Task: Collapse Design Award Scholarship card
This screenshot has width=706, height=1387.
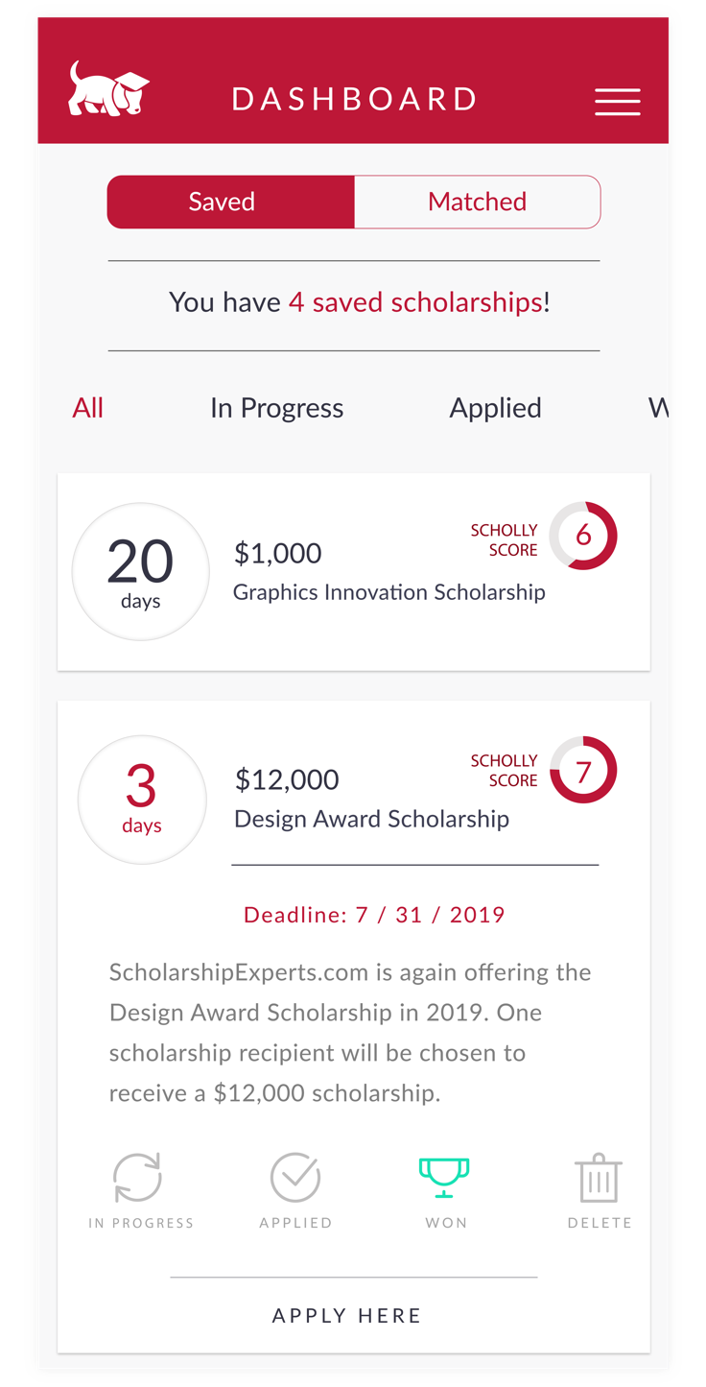Action: click(354, 800)
